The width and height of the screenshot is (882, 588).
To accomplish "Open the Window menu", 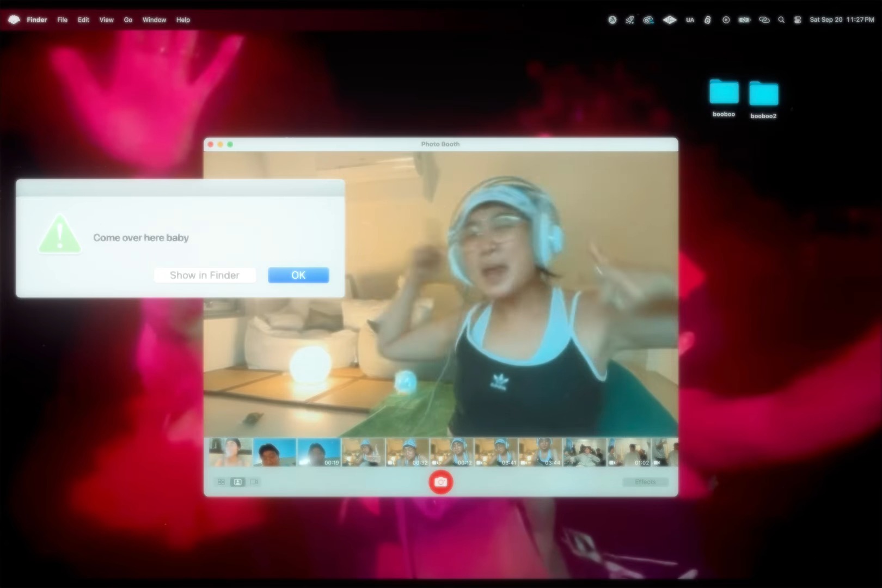I will tap(154, 20).
